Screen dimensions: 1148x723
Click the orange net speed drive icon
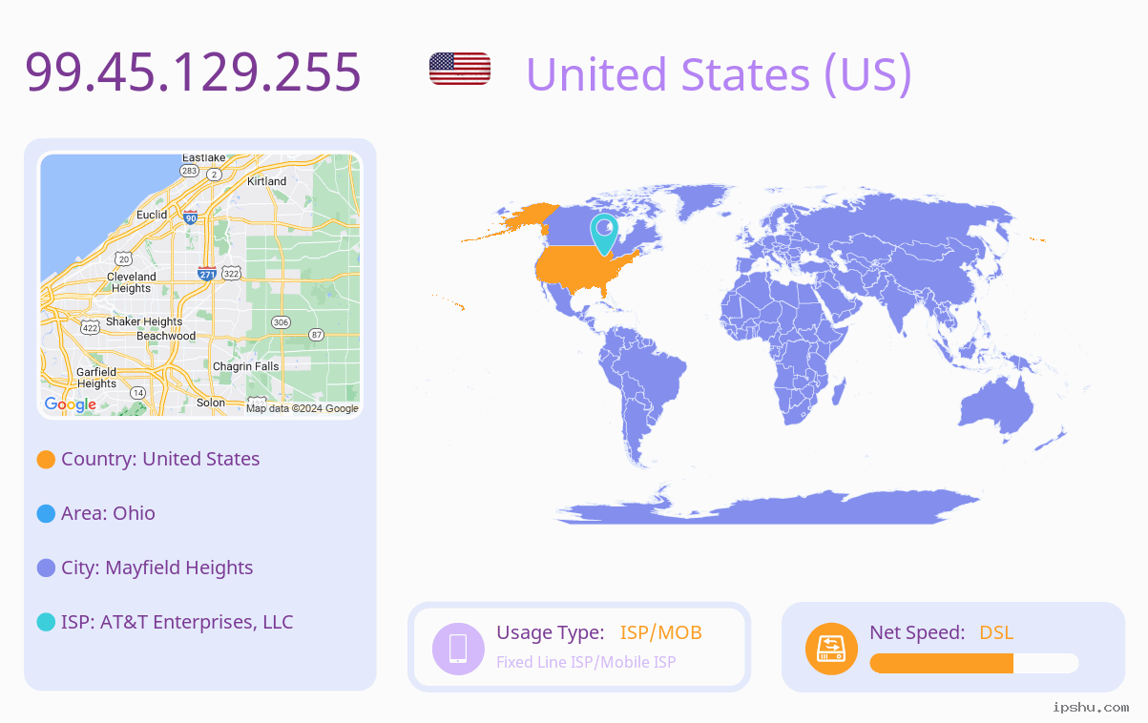point(831,648)
